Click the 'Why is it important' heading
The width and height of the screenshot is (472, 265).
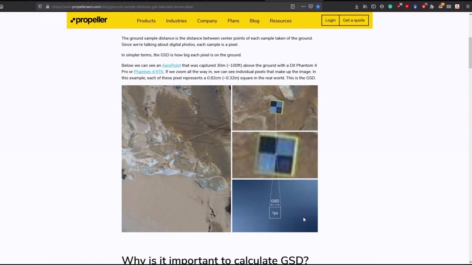tap(215, 260)
